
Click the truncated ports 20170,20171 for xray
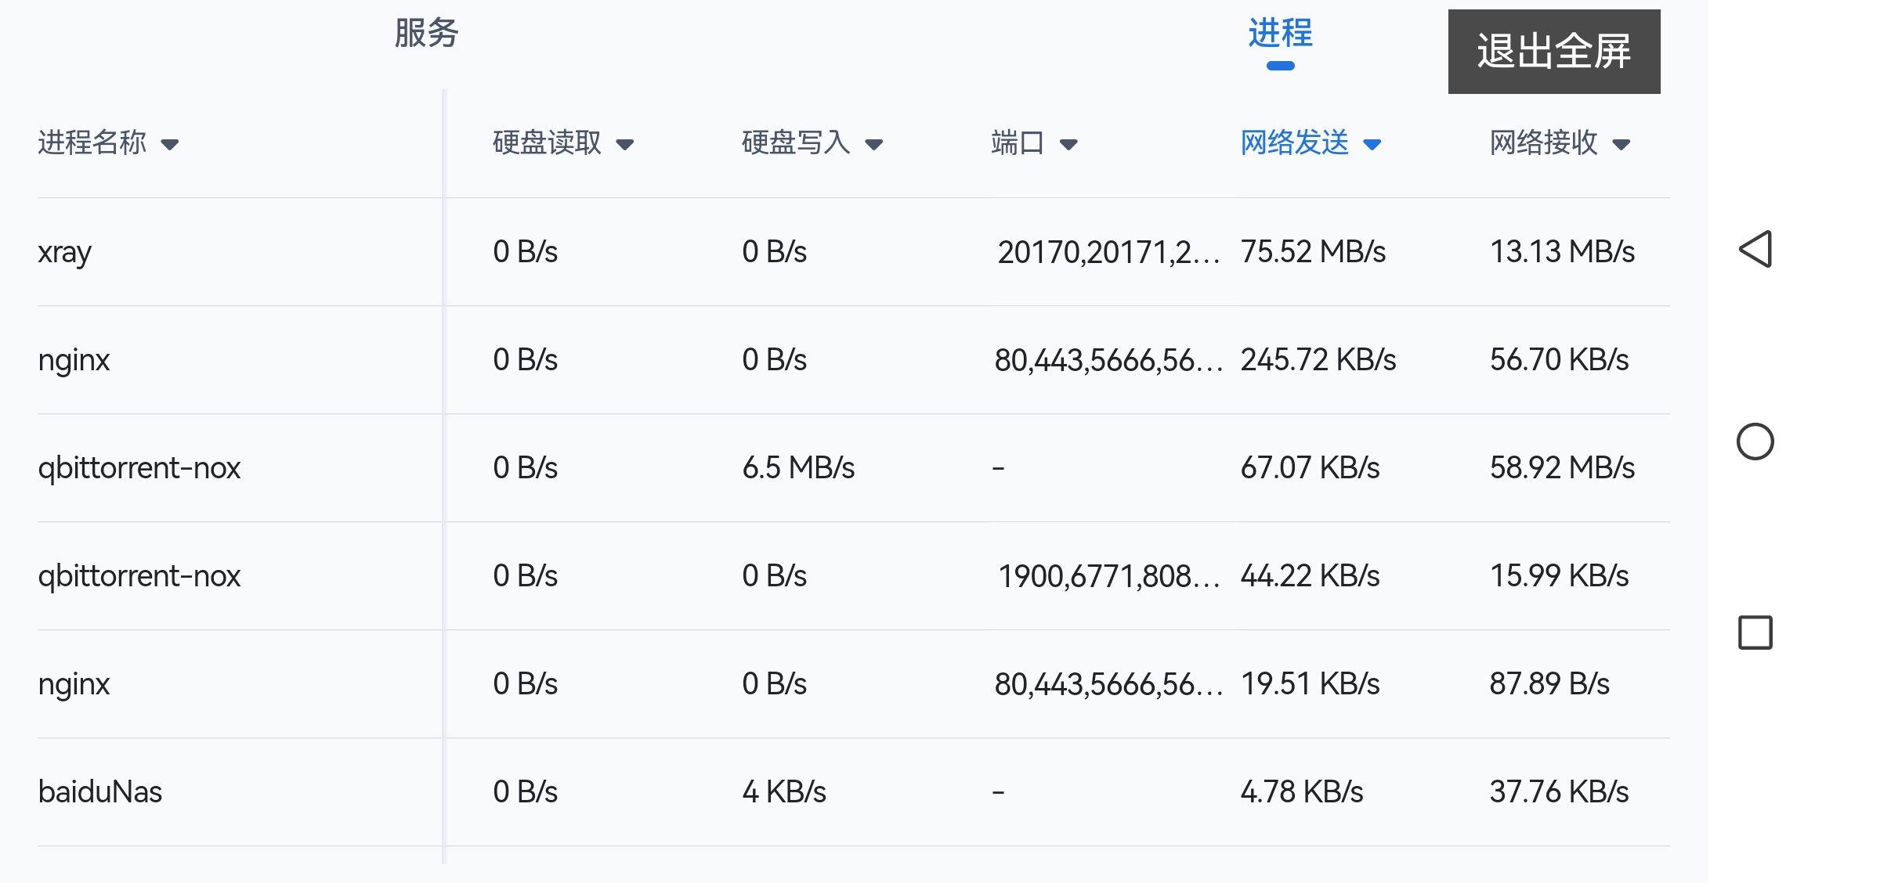[x=1110, y=251]
